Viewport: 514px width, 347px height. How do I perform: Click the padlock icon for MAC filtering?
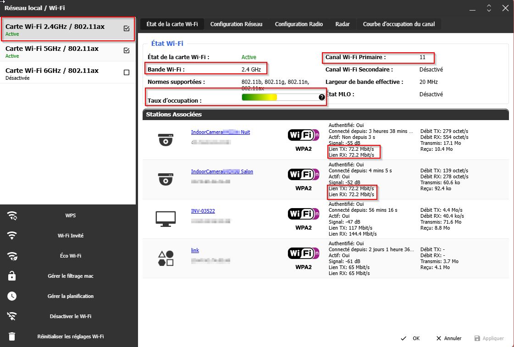(12, 276)
